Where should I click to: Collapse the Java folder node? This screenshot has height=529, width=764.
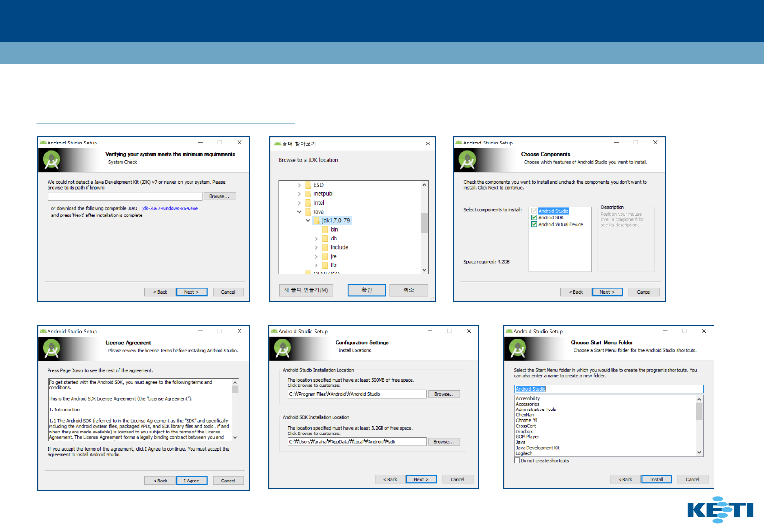299,212
